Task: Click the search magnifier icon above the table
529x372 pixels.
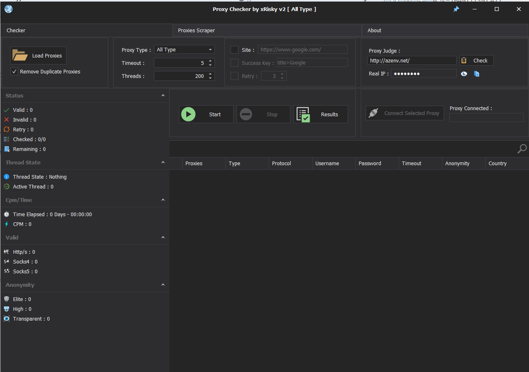Action: (522, 149)
